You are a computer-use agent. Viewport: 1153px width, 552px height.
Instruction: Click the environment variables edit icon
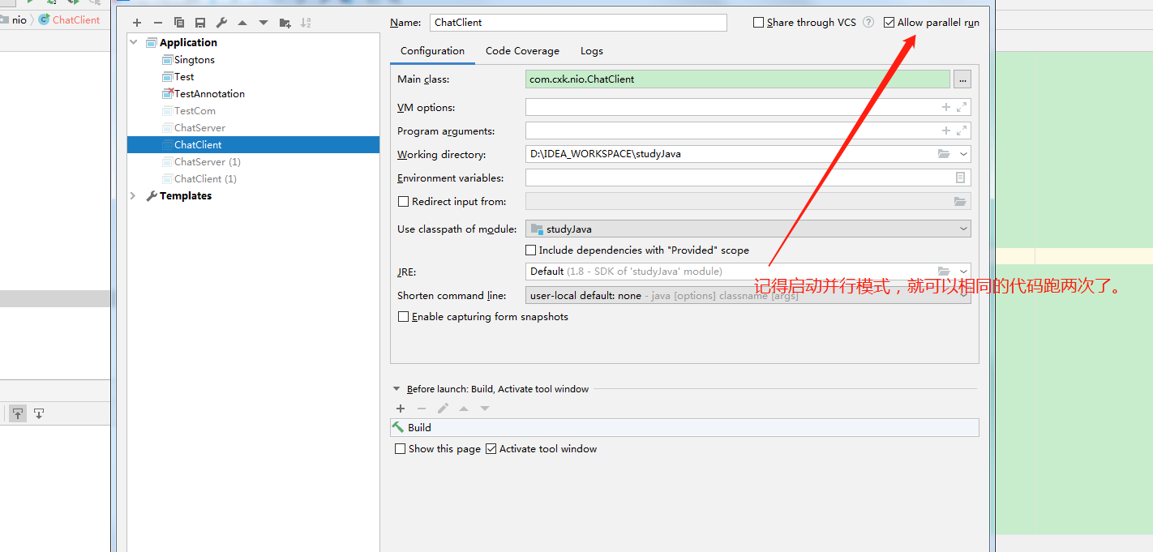pos(961,178)
